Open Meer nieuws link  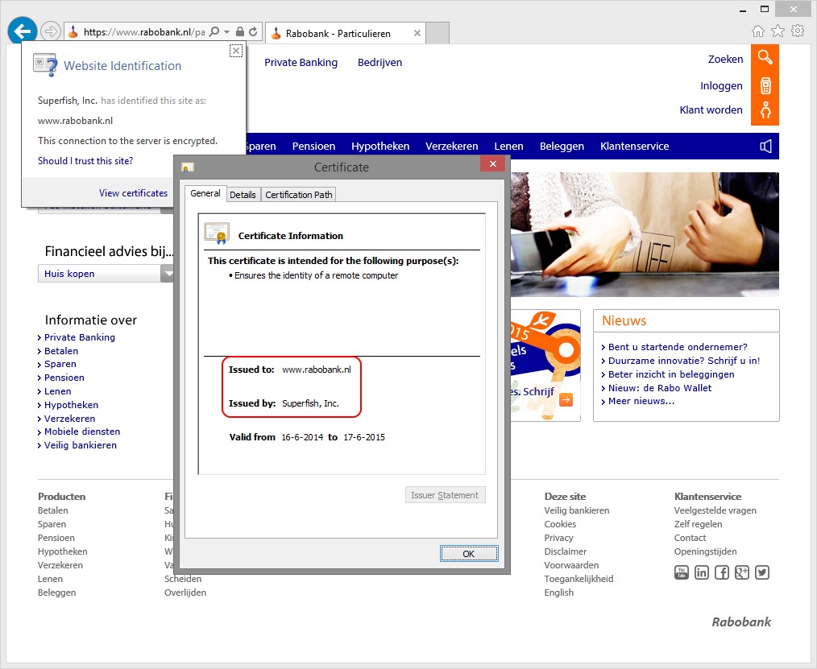(x=641, y=401)
